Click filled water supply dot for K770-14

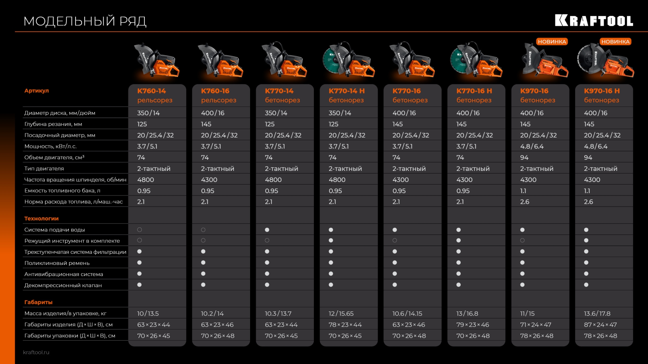point(267,230)
